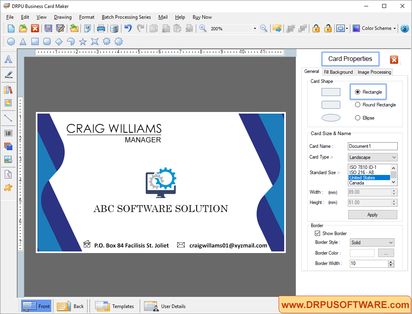
Task: Create a new document with New icon
Action: click(11, 28)
